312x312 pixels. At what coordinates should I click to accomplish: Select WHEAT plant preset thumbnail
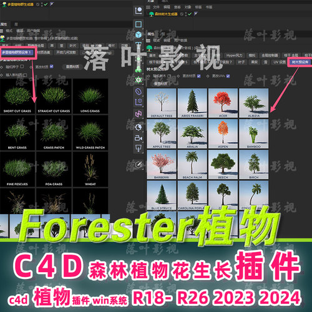pyautogui.click(x=90, y=169)
